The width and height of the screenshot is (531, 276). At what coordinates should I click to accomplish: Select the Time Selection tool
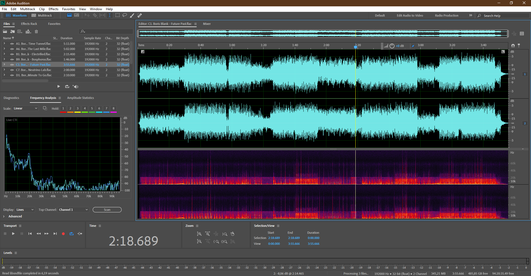coord(110,15)
